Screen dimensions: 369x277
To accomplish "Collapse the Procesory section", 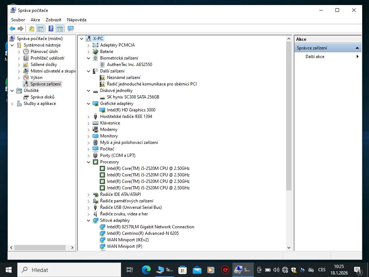I will tap(88, 162).
